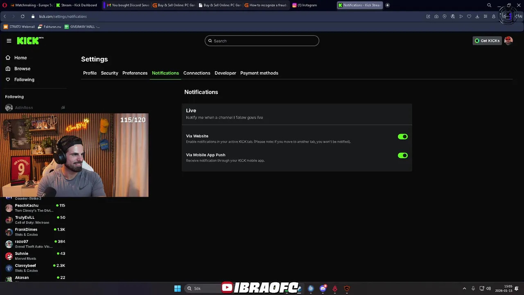The height and width of the screenshot is (295, 524).
Task: Click FrankDimes channel name in following list
Action: tap(26, 229)
